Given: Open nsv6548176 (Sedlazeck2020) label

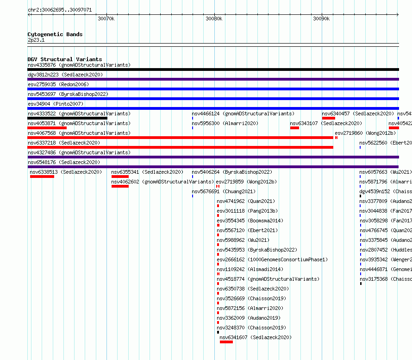Looking at the screenshot, I should tap(64, 162).
